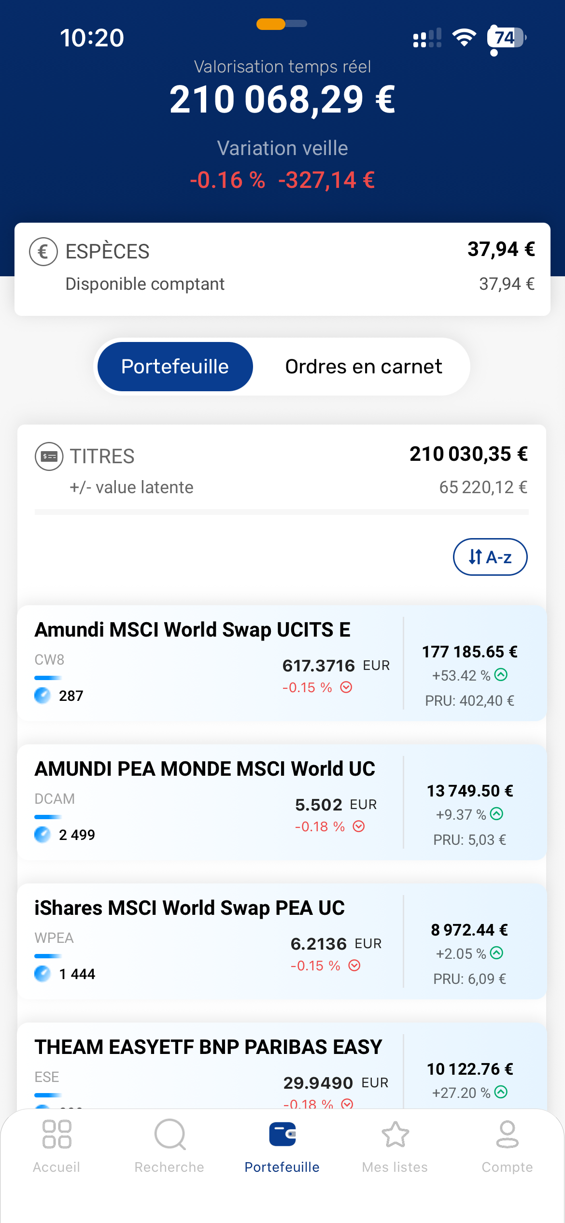The height and width of the screenshot is (1223, 565).
Task: Switch to the Portefeuille segment
Action: point(175,367)
